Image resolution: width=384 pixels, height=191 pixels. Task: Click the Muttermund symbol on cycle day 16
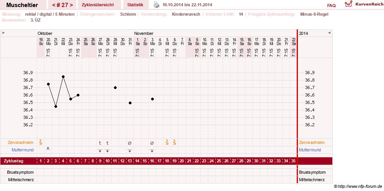pos(152,151)
